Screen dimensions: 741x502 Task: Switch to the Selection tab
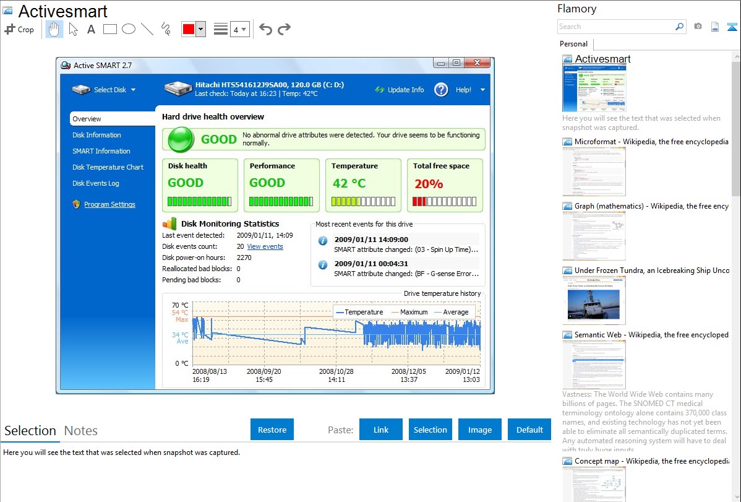[30, 431]
